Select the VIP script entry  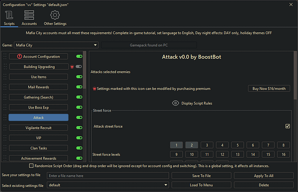[x=39, y=138]
